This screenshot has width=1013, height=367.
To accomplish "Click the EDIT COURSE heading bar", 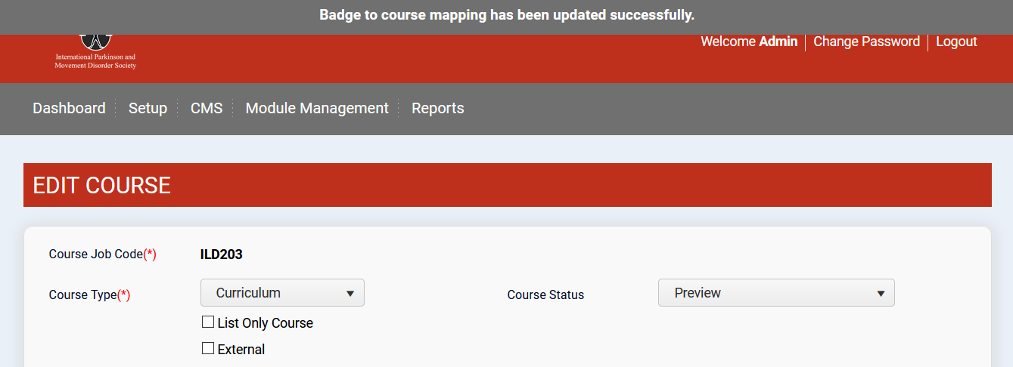I will (507, 185).
